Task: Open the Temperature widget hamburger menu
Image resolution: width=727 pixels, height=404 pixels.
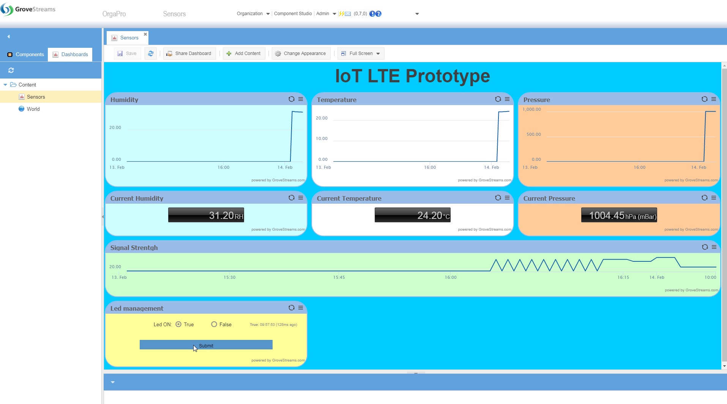Action: tap(507, 99)
